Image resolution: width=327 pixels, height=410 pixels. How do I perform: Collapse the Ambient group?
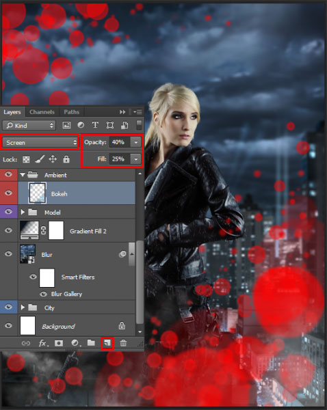(23, 175)
